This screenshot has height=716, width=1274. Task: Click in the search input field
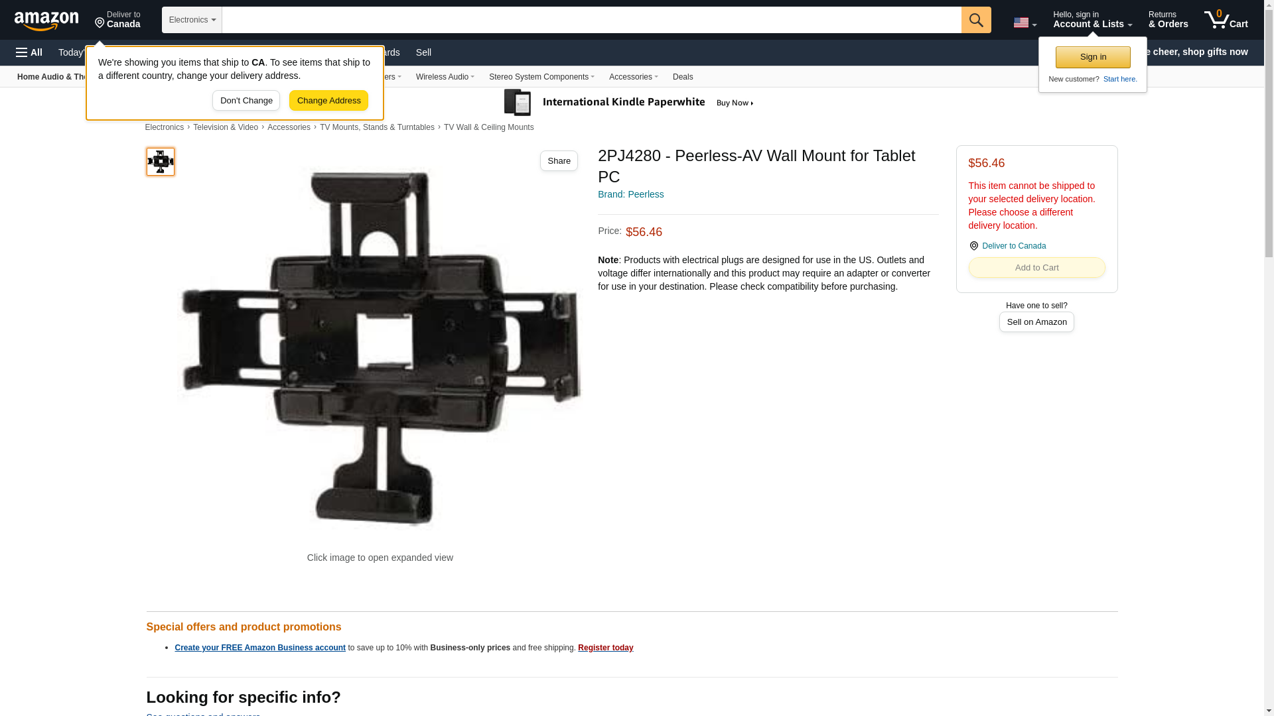[591, 20]
